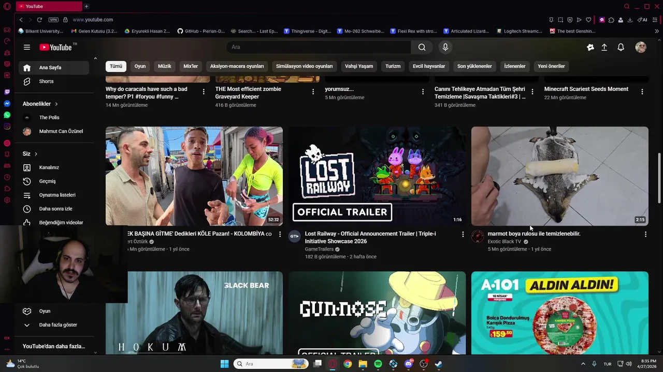This screenshot has height=372, width=663.
Task: Open Shorts from the sidebar
Action: tap(54, 82)
